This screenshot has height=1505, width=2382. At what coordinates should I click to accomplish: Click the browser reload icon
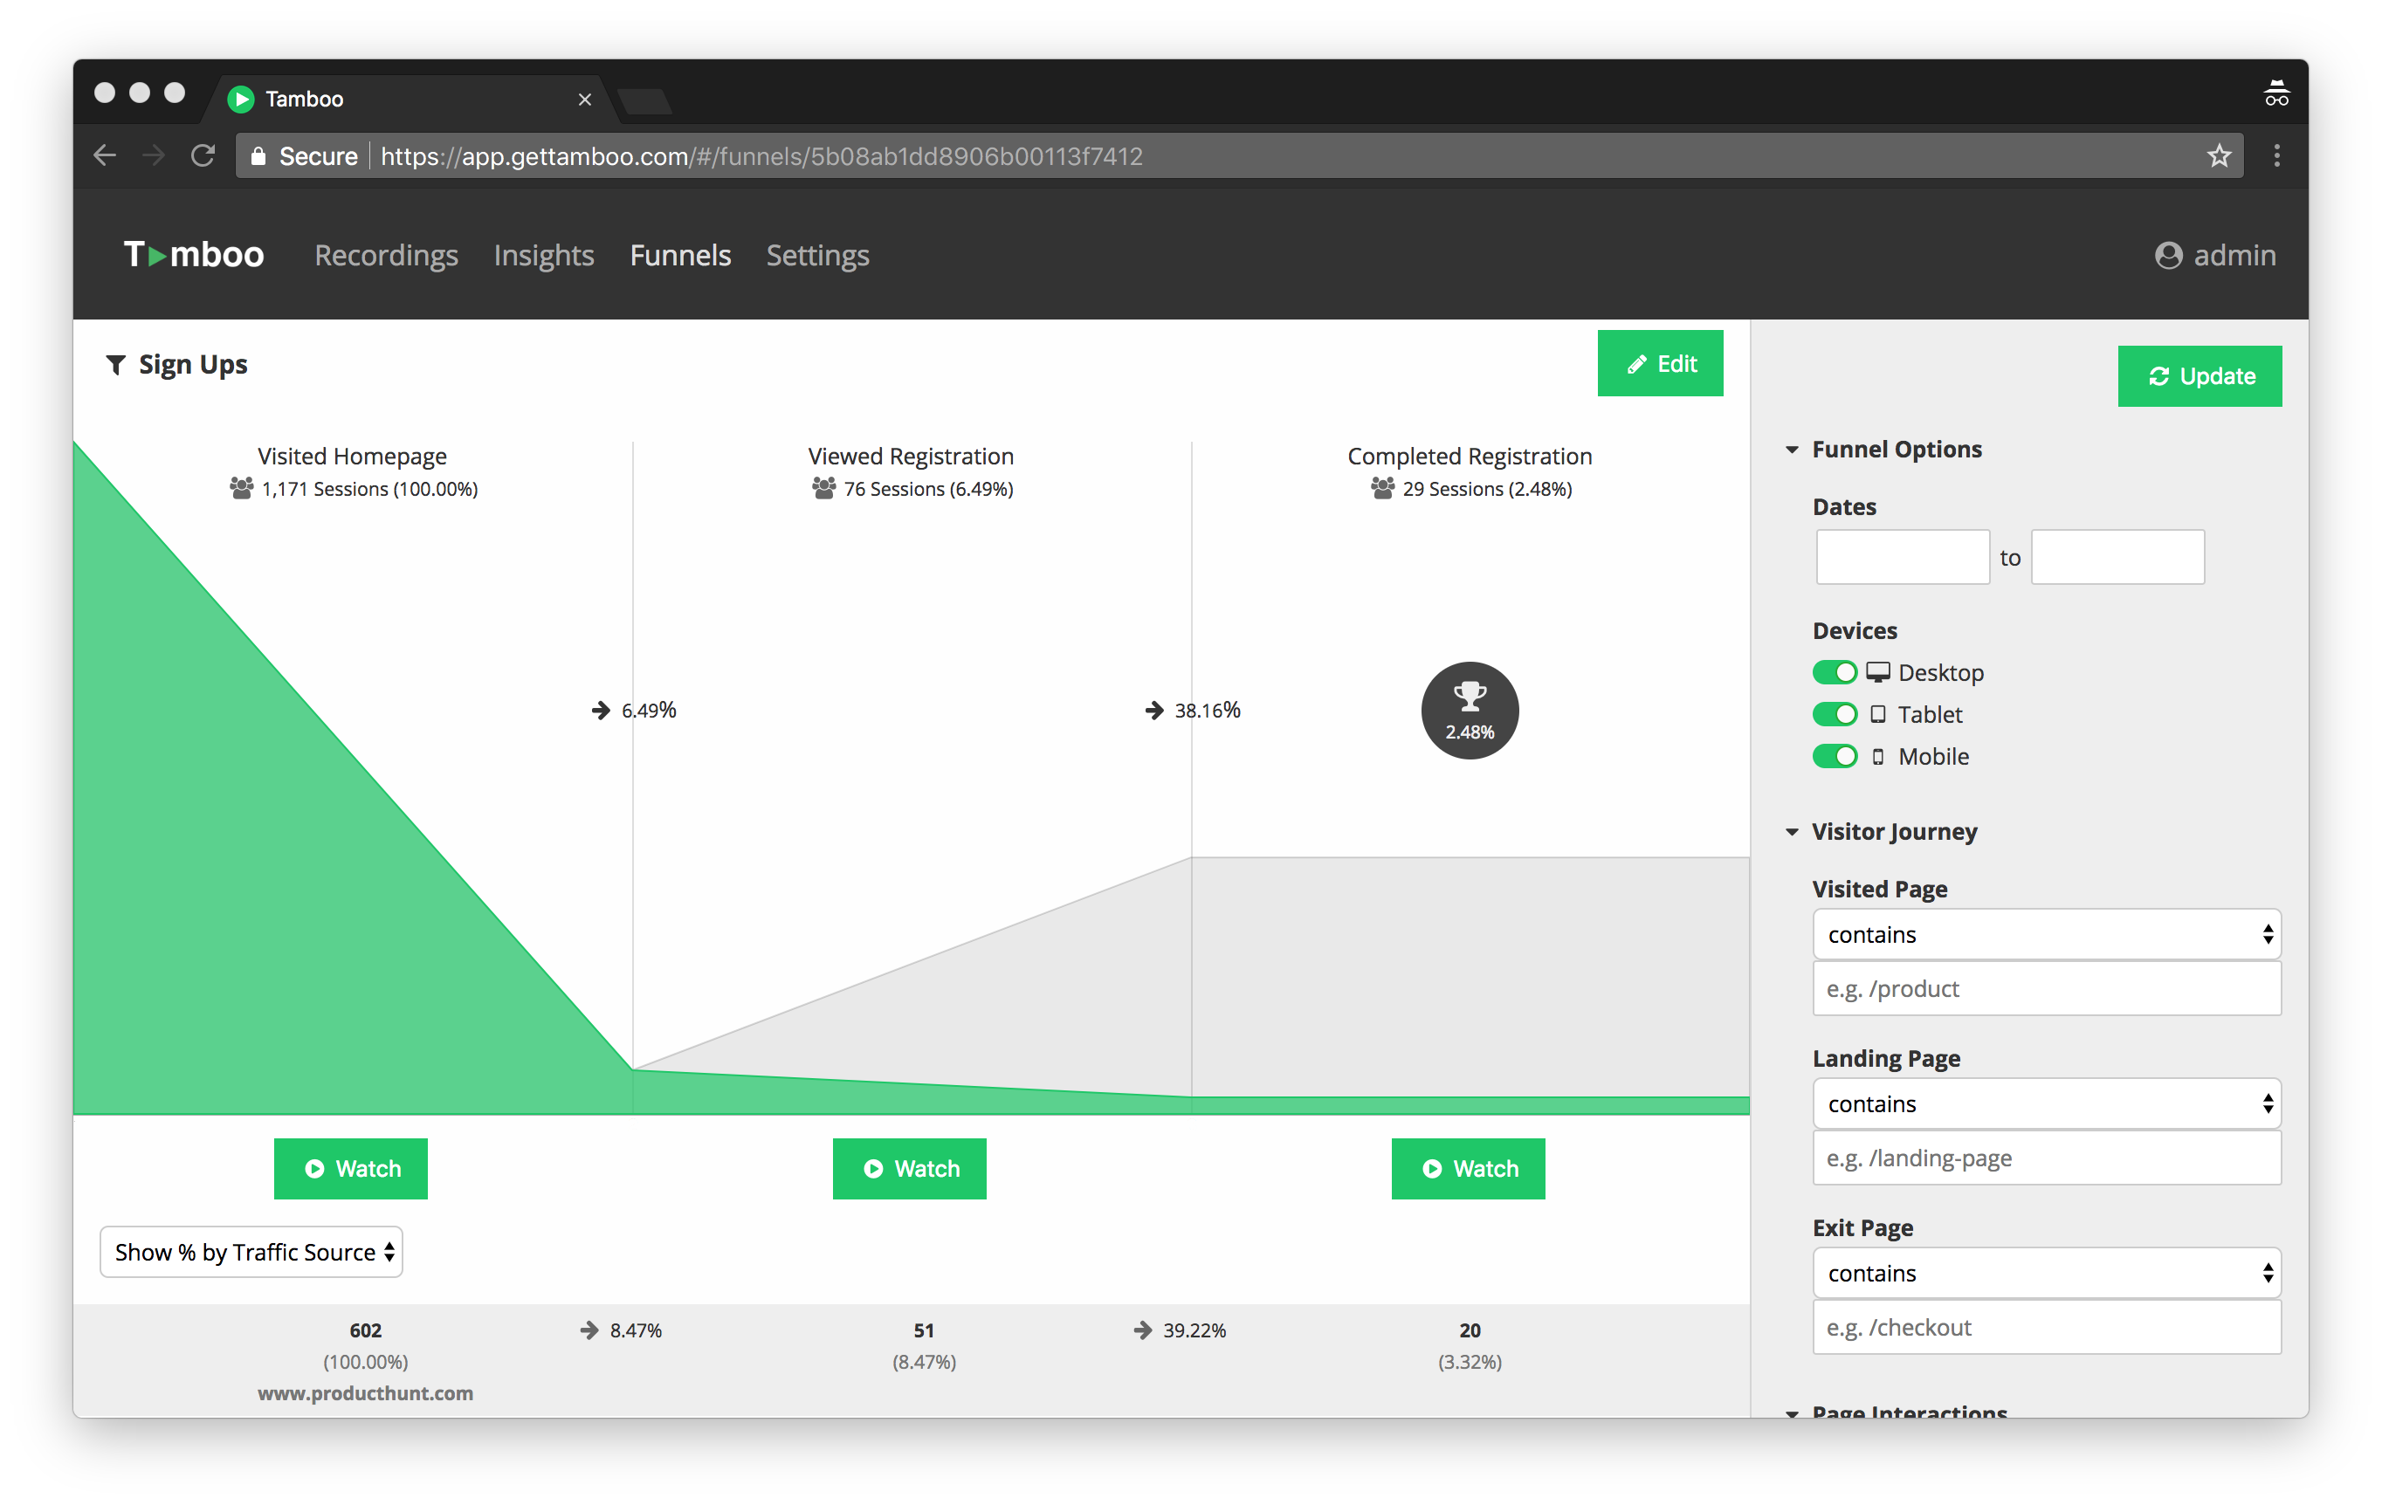click(203, 156)
